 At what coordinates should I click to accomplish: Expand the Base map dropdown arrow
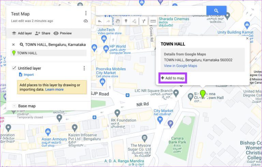coord(14,106)
